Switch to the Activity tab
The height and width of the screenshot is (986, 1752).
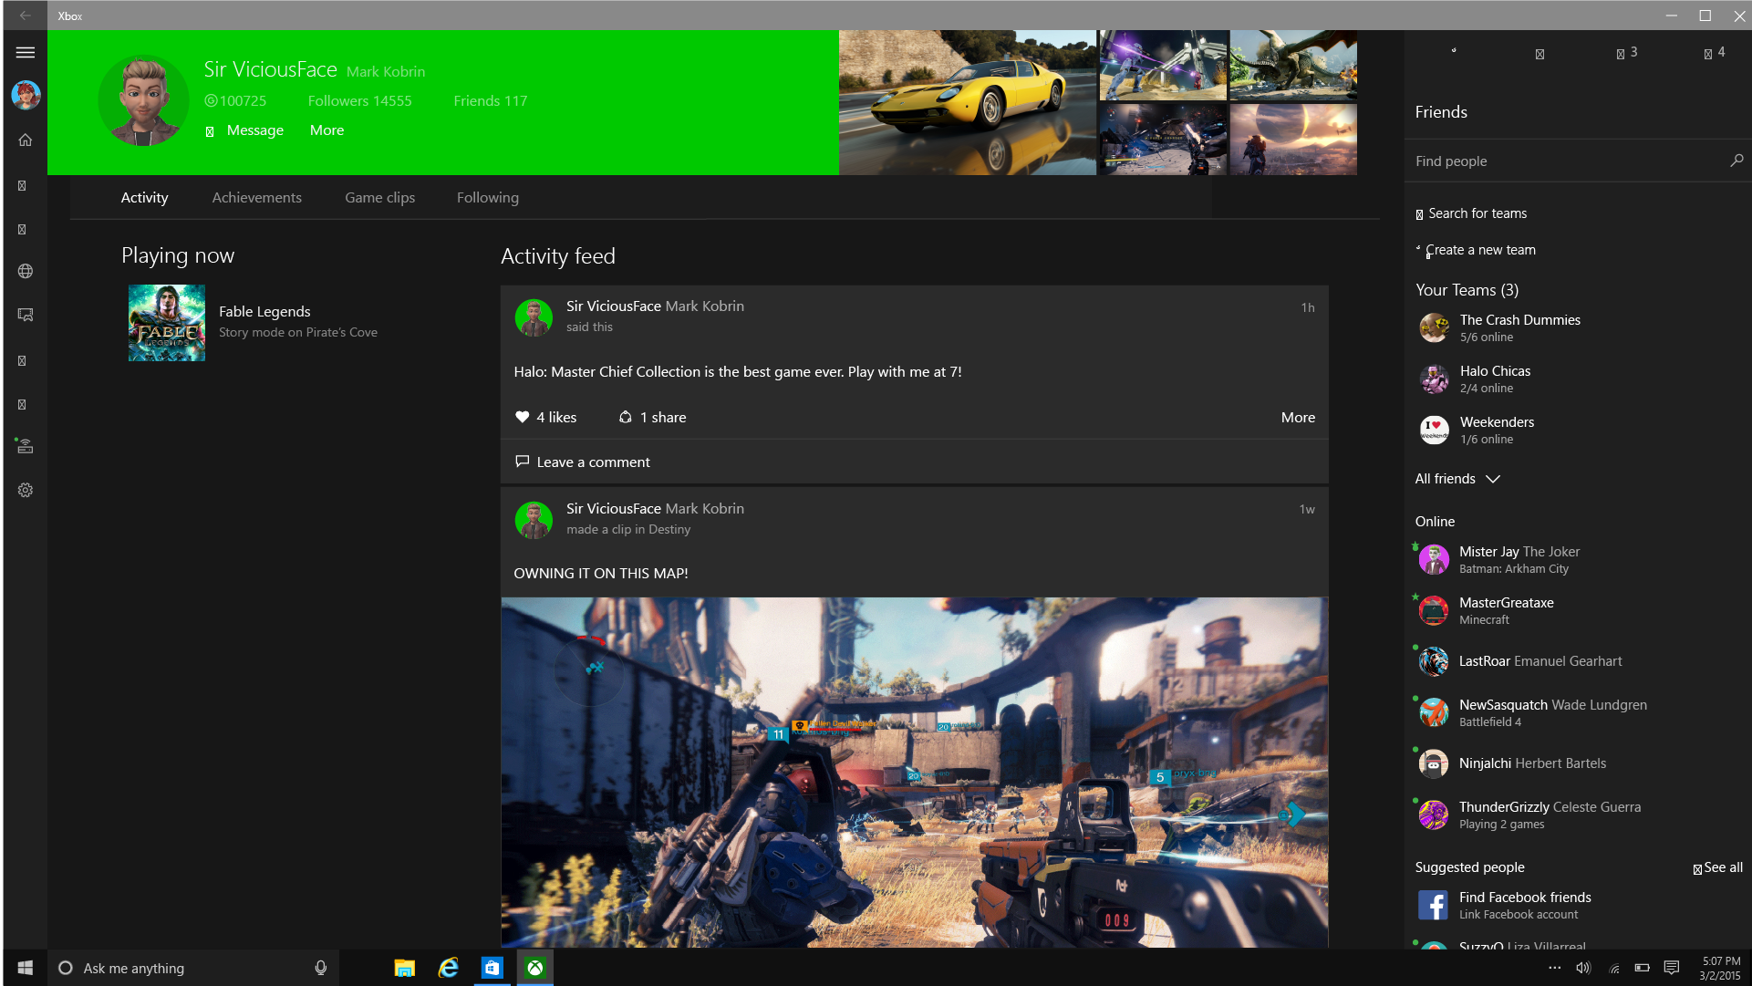tap(144, 197)
